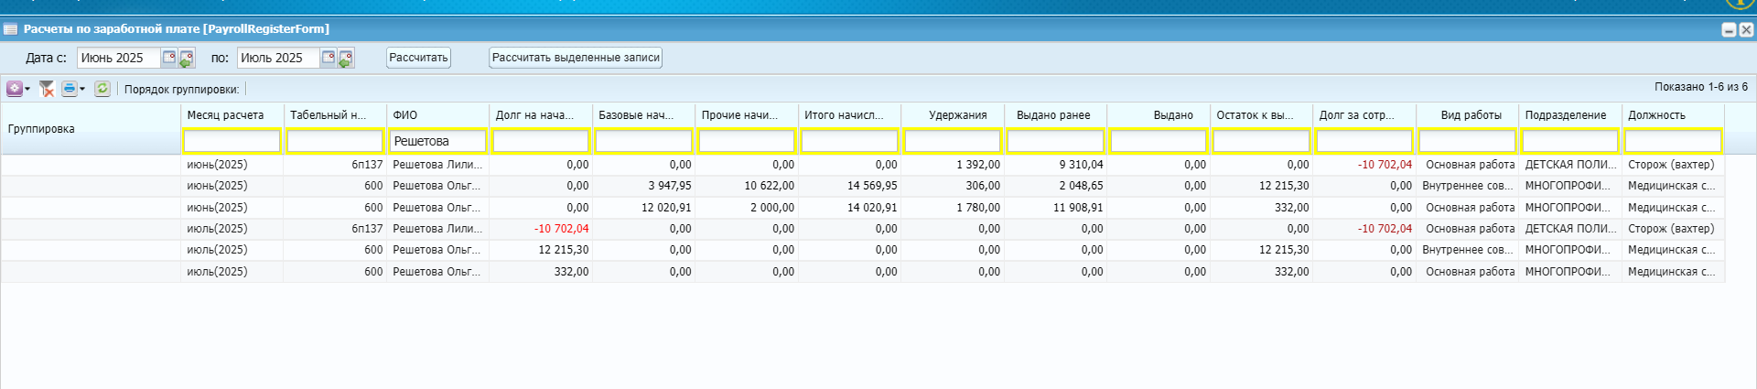1757x389 pixels.
Task: Sort by ФИО column header
Action: [x=437, y=115]
